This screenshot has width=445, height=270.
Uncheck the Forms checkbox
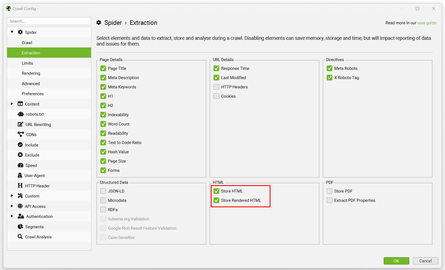(x=103, y=170)
